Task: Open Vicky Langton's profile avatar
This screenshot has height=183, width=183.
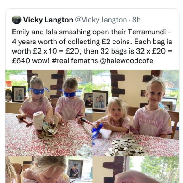Action: point(16,20)
